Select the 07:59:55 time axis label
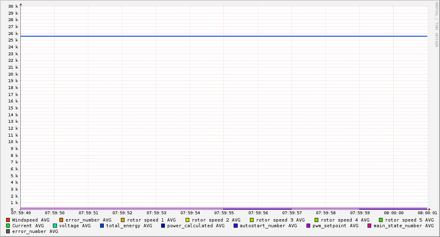Image resolution: width=440 pixels, height=237 pixels. click(223, 213)
